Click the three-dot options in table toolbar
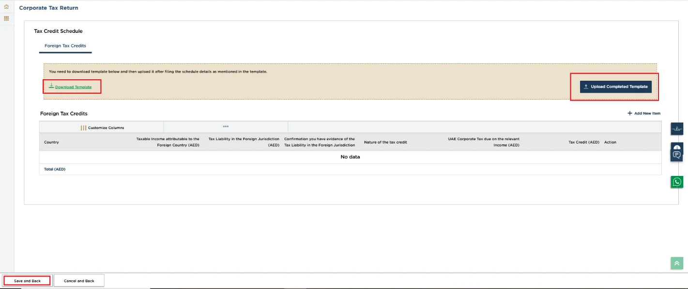688x289 pixels. tap(226, 127)
